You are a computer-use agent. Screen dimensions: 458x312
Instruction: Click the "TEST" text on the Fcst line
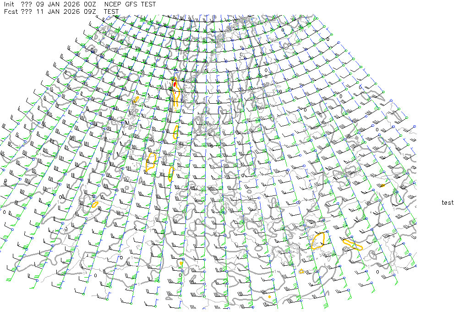(x=111, y=11)
